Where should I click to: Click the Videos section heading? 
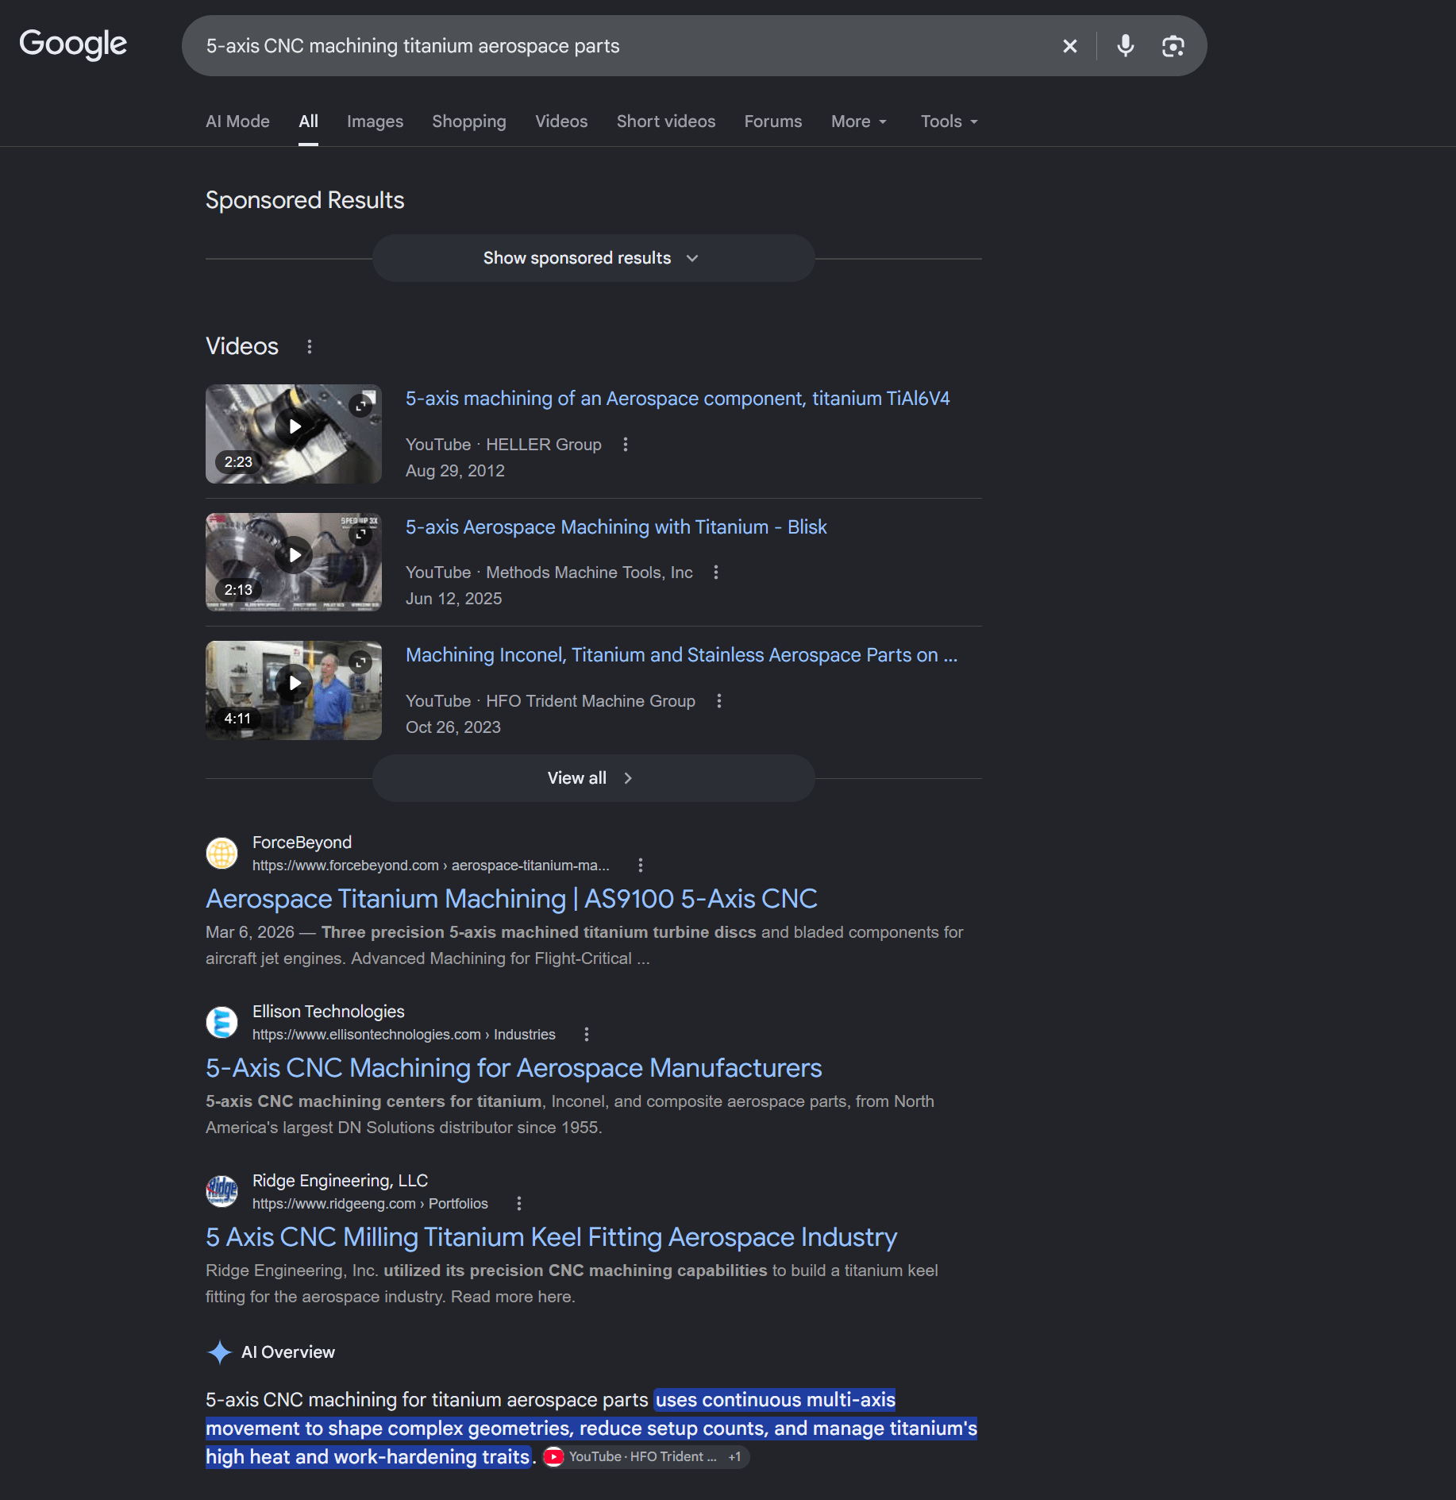point(242,346)
